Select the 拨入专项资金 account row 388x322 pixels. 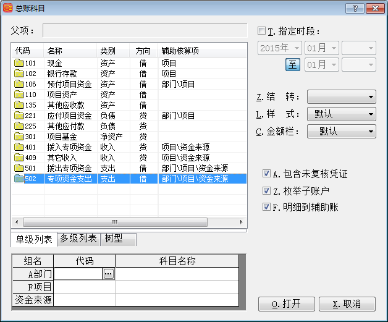pyautogui.click(x=129, y=147)
